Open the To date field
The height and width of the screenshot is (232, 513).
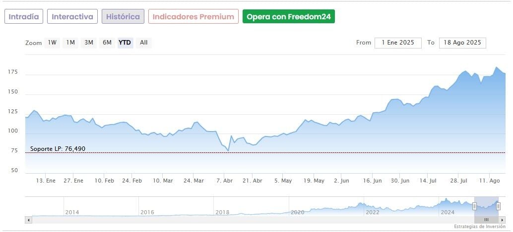click(462, 43)
